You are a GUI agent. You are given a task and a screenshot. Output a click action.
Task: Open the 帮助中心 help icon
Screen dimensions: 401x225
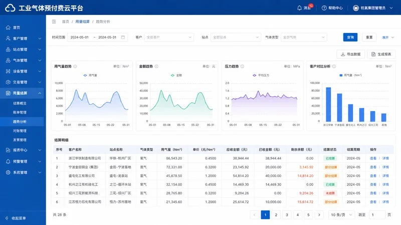324,8
